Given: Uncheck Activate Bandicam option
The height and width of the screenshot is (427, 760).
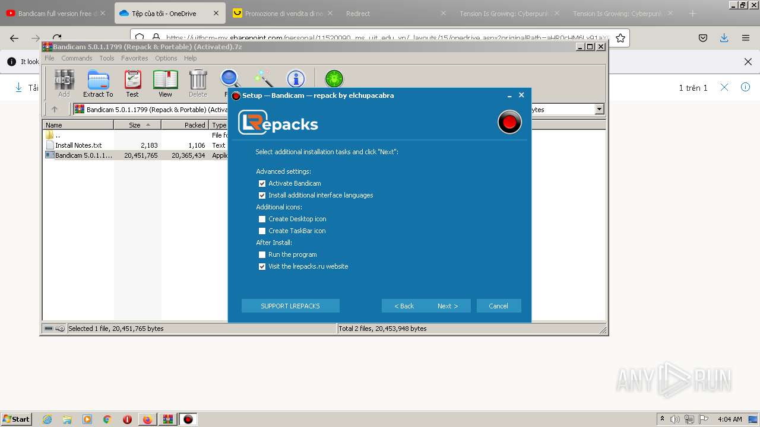Looking at the screenshot, I should pyautogui.click(x=262, y=183).
